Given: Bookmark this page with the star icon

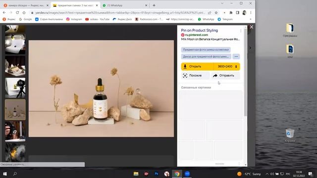Looking at the screenshot, I should (216, 13).
